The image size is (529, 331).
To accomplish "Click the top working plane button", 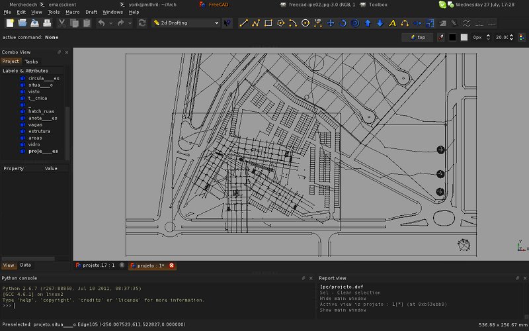I will click(x=417, y=37).
